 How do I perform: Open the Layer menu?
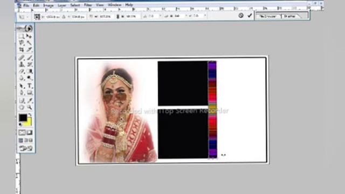[x=62, y=5]
